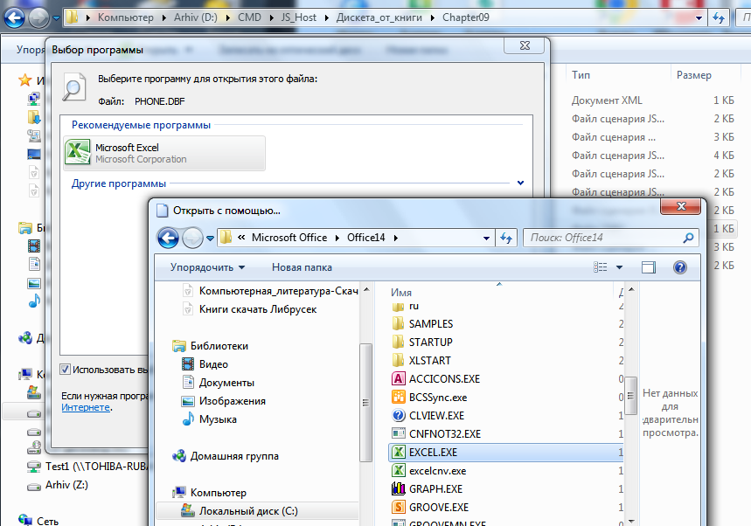
Task: Select the EXCEL.EXE file
Action: click(433, 453)
